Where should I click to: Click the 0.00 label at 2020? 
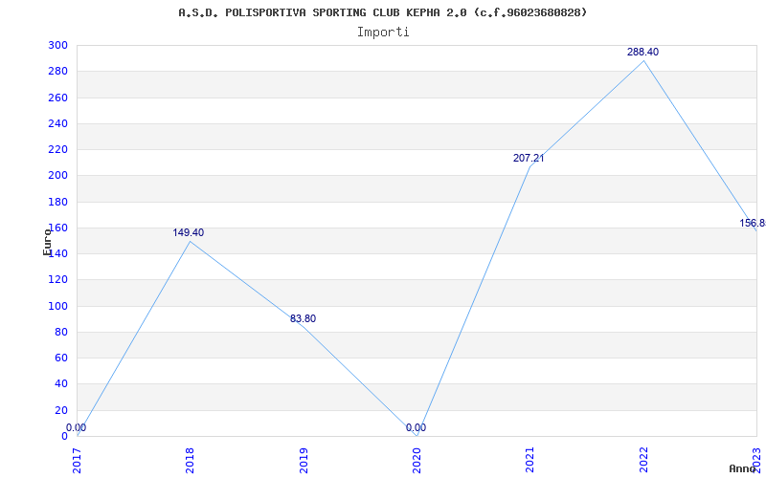pyautogui.click(x=416, y=427)
